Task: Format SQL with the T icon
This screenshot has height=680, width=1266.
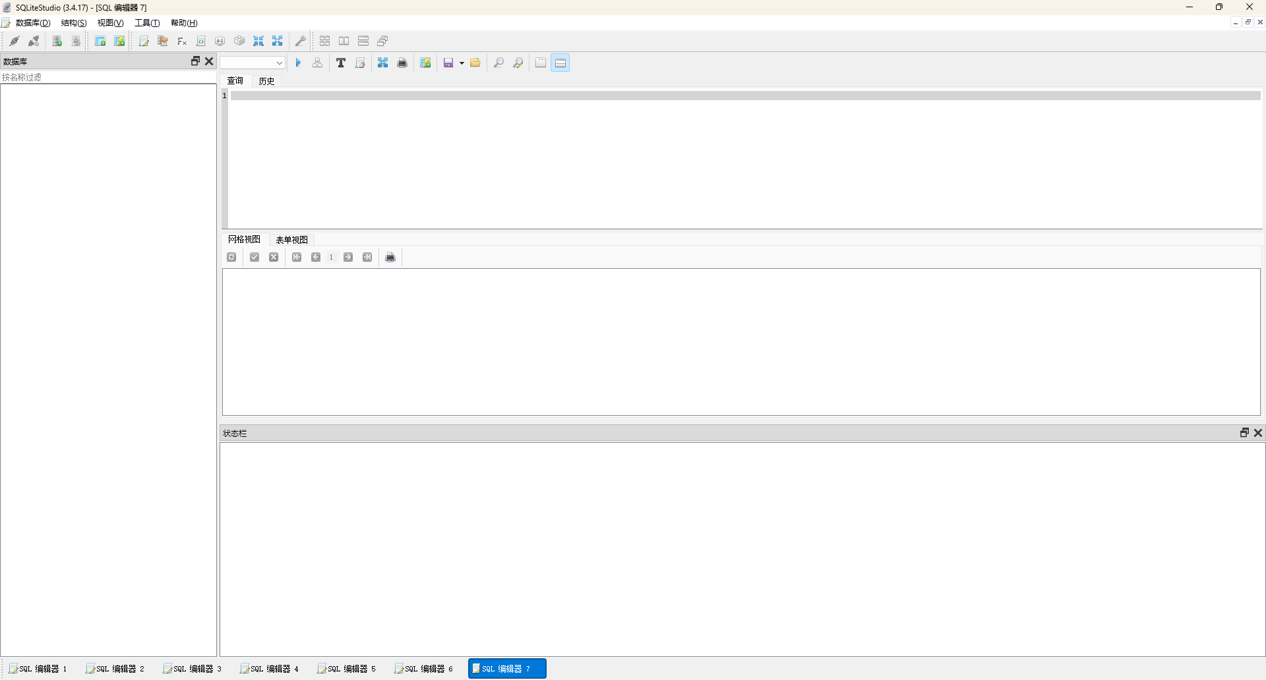Action: pos(341,63)
